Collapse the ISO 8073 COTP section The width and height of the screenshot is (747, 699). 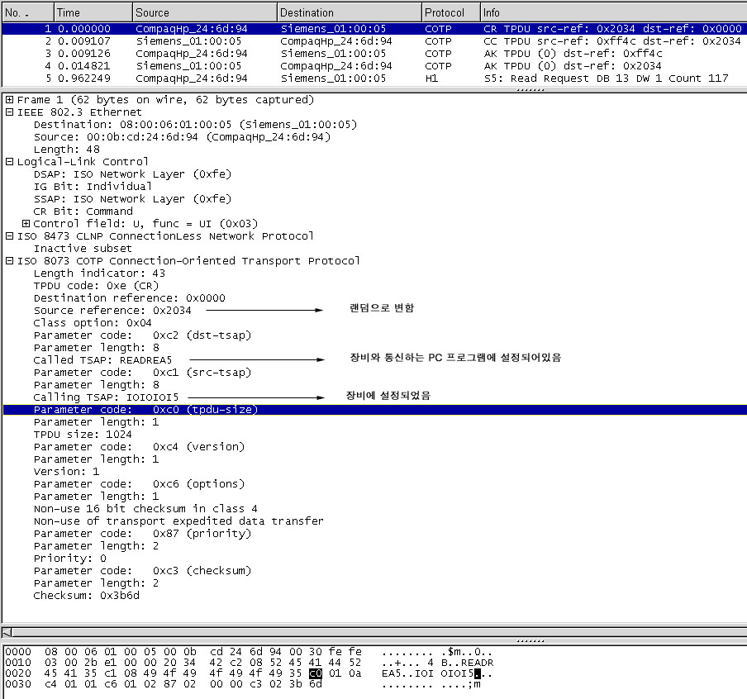pos(9,261)
